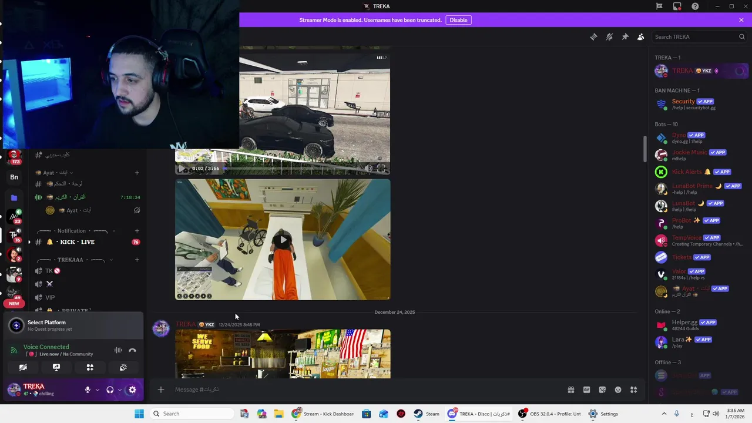The image size is (752, 423).
Task: Open the KICK · LIVE channel
Action: [x=86, y=242]
